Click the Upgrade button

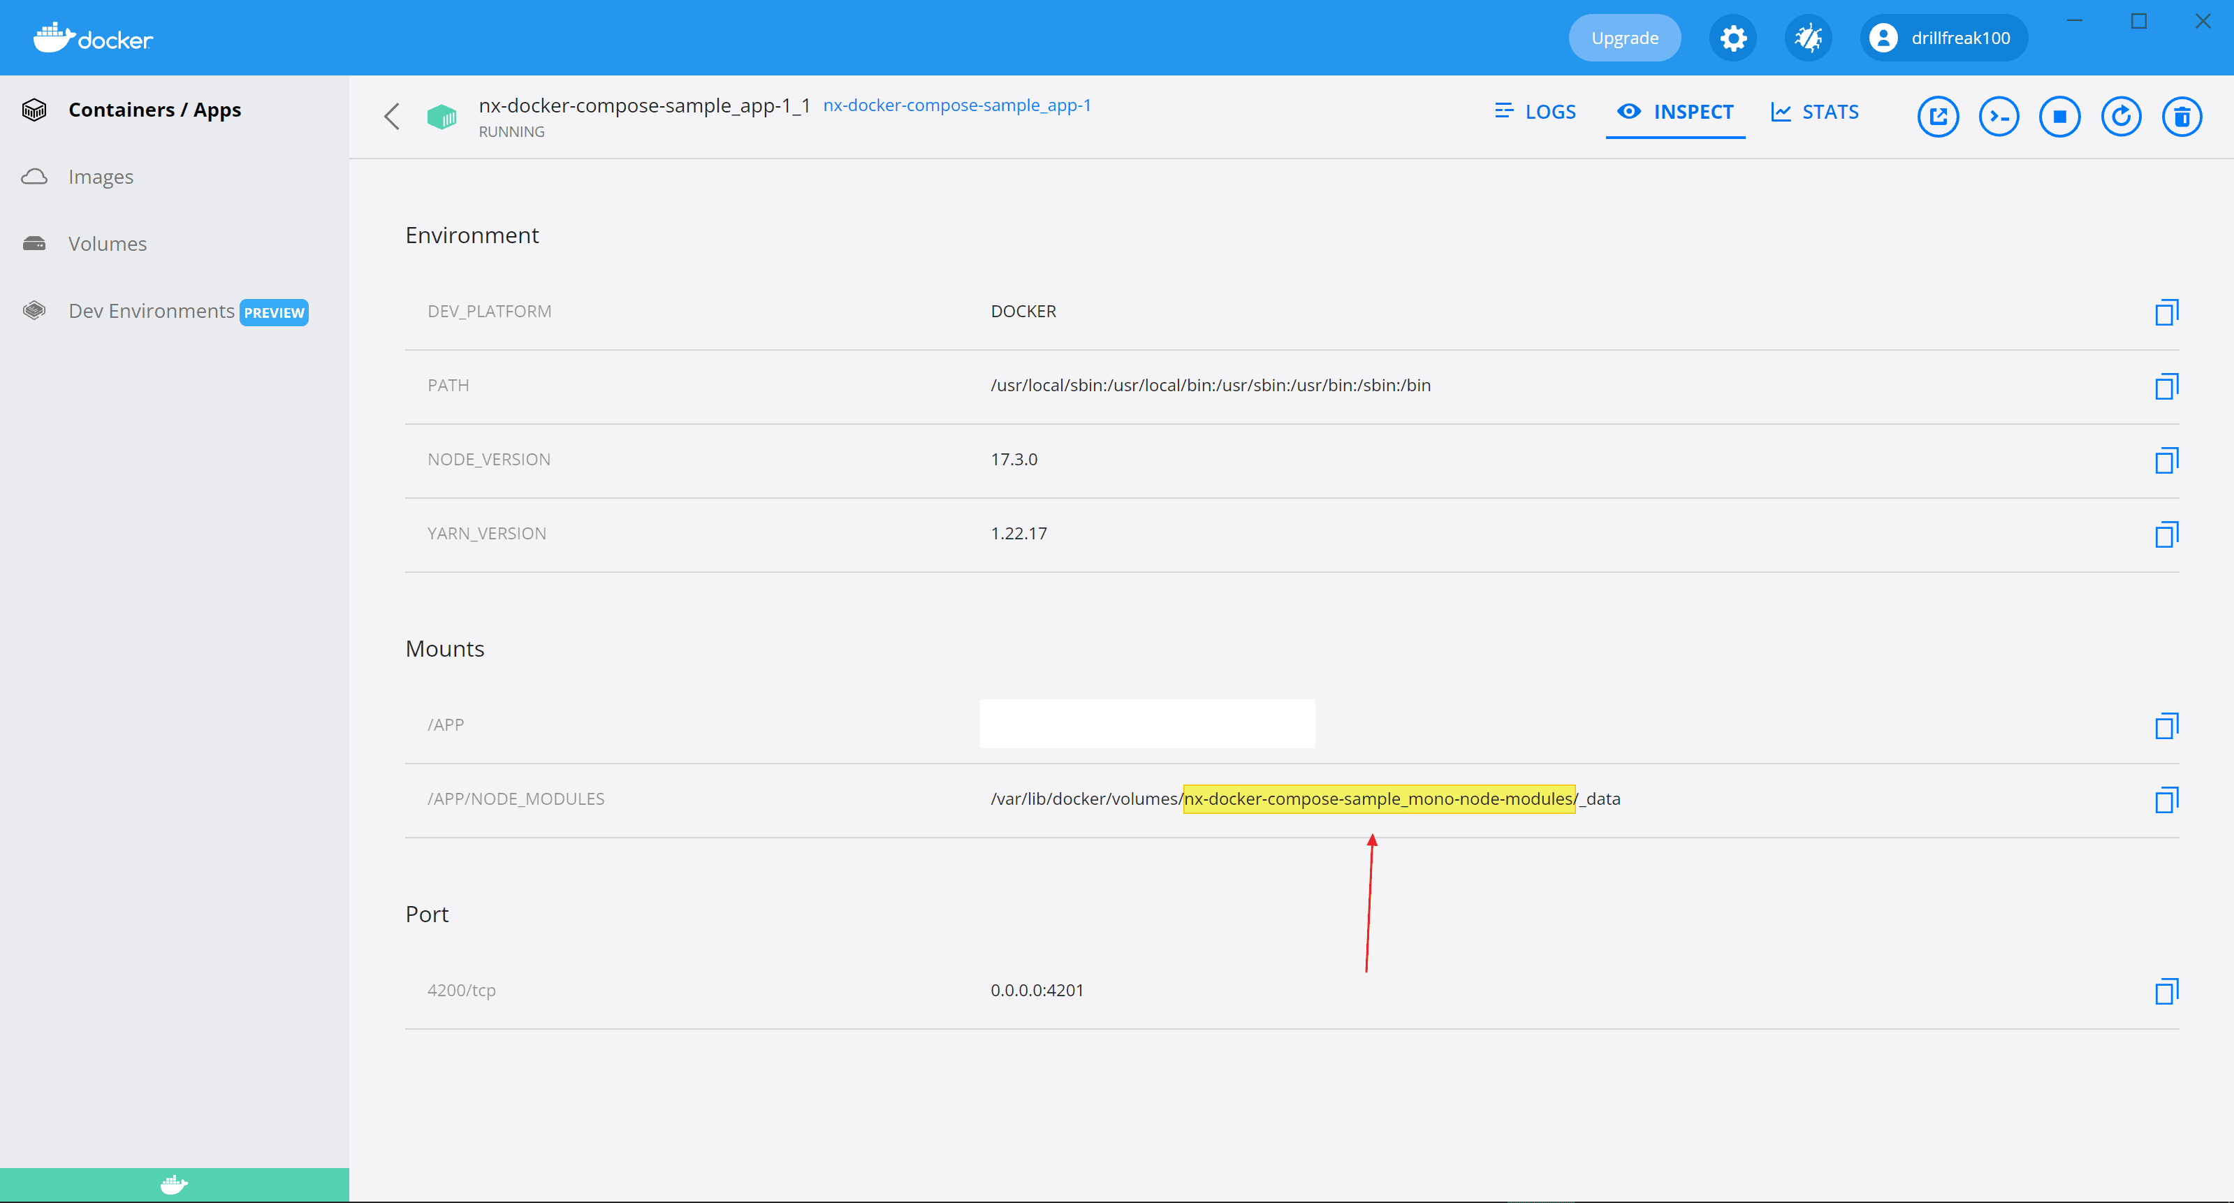(x=1624, y=38)
